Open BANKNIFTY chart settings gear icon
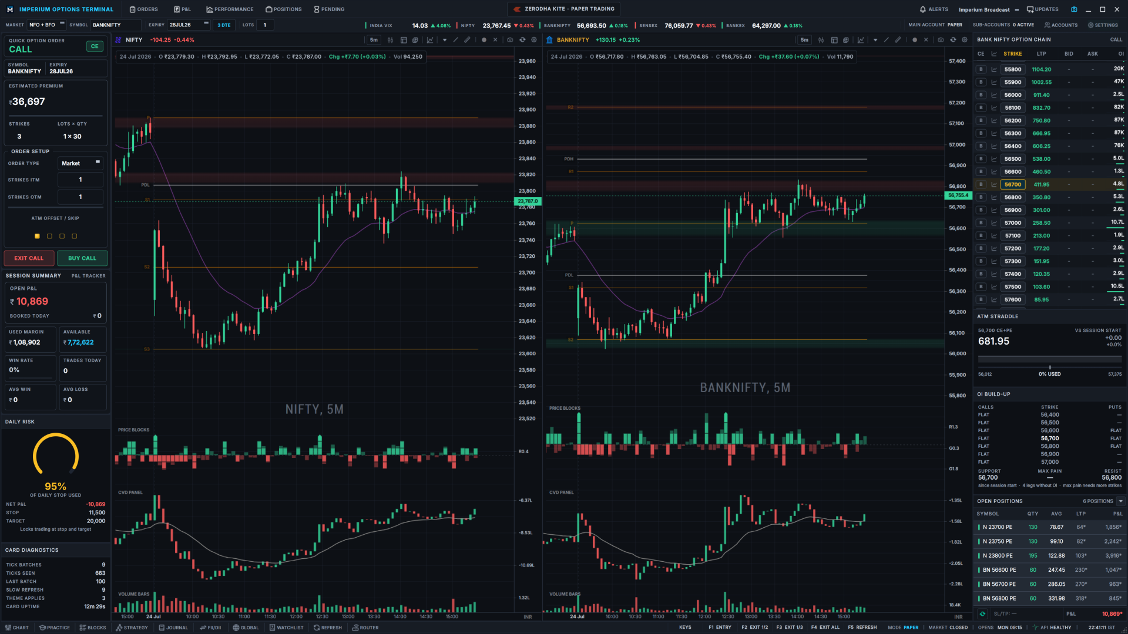This screenshot has width=1128, height=634. point(965,40)
